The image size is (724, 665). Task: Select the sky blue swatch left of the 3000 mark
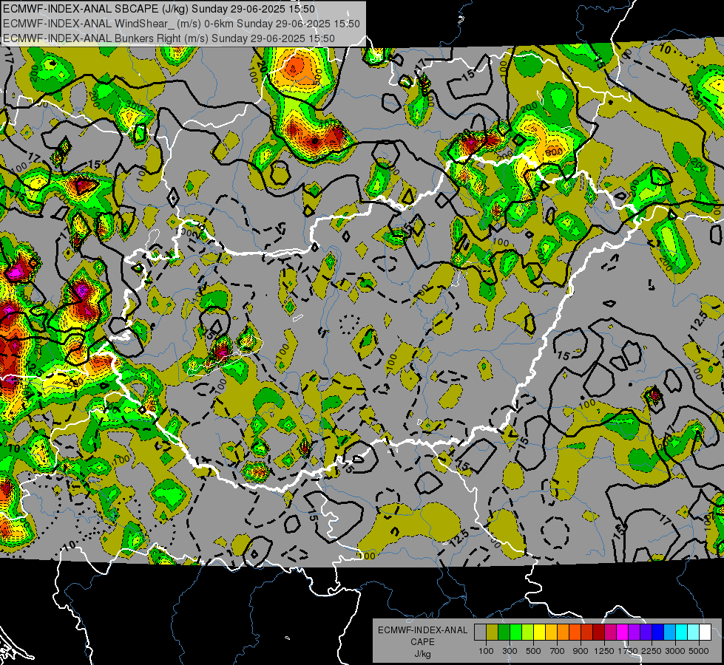click(x=670, y=632)
